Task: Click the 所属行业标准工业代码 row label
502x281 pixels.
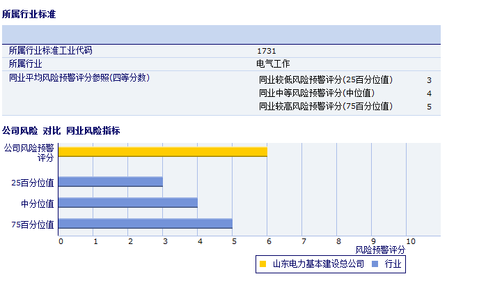Action: pos(50,51)
